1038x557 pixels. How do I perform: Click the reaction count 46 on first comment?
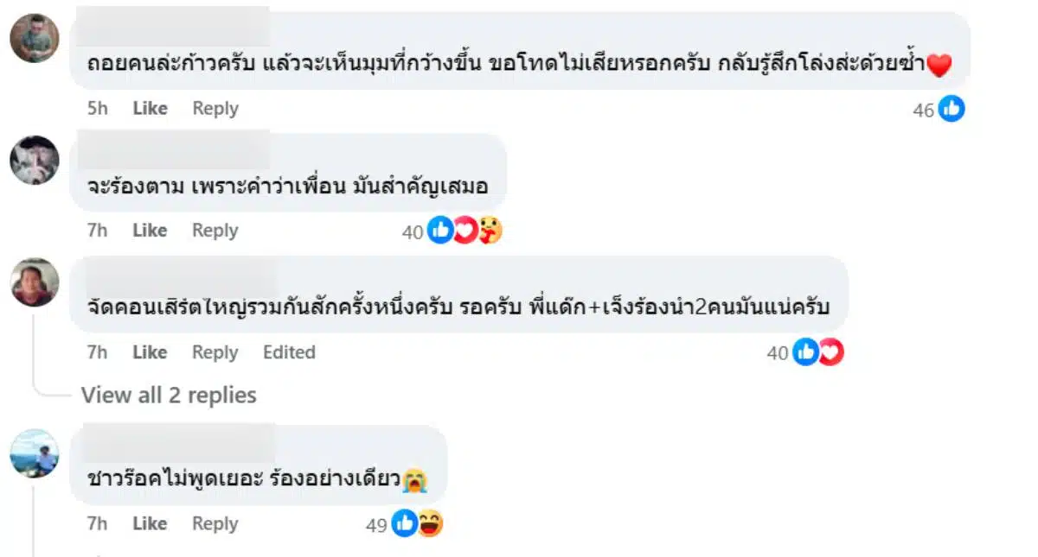pyautogui.click(x=924, y=111)
